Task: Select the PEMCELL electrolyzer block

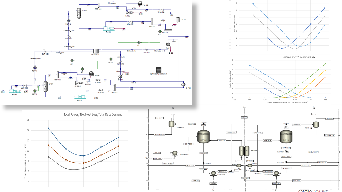Action: 96,51
